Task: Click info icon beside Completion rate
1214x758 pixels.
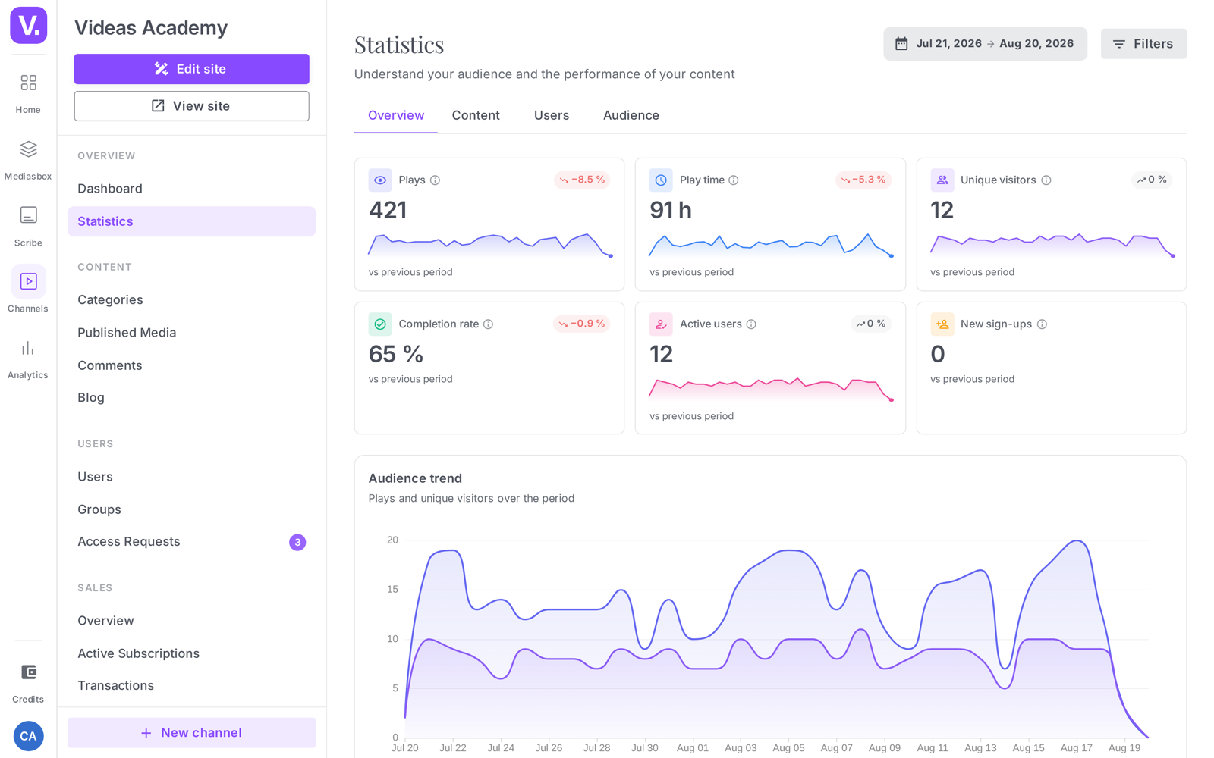Action: pyautogui.click(x=489, y=324)
